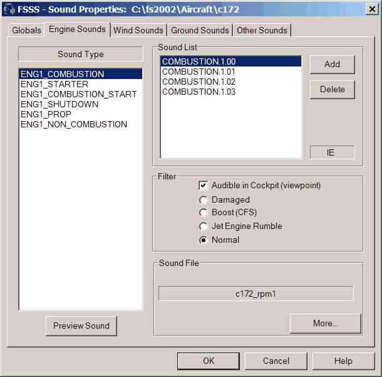Click the Preview Sound button
Viewport: 382px width, 377px height.
coord(81,326)
